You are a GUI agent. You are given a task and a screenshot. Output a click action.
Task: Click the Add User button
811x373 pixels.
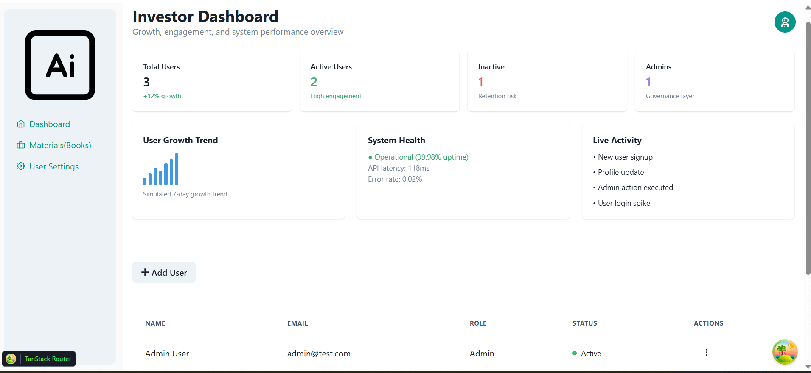tap(164, 272)
